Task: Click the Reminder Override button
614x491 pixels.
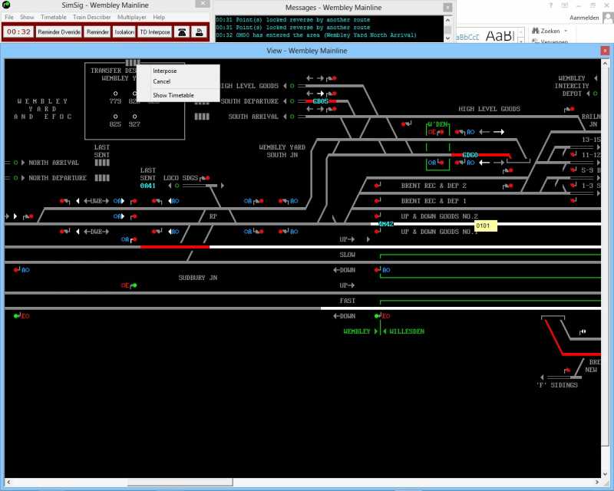Action: (x=59, y=32)
